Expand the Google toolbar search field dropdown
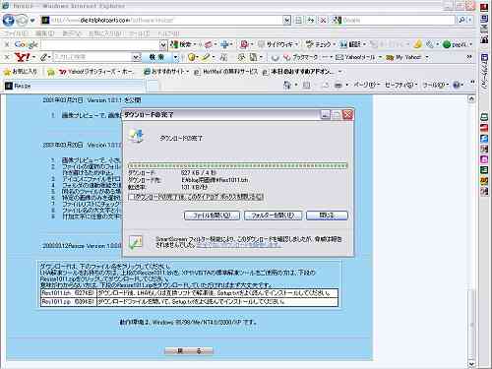 point(163,44)
